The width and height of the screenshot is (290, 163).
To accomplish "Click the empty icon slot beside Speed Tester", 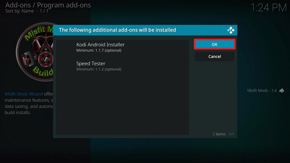I will pyautogui.click(x=66, y=66).
